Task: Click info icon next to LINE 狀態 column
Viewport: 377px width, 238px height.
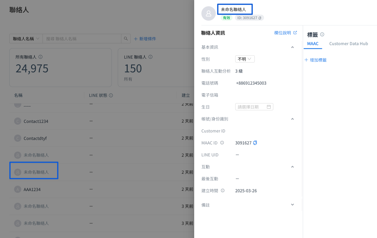Action: (111, 95)
